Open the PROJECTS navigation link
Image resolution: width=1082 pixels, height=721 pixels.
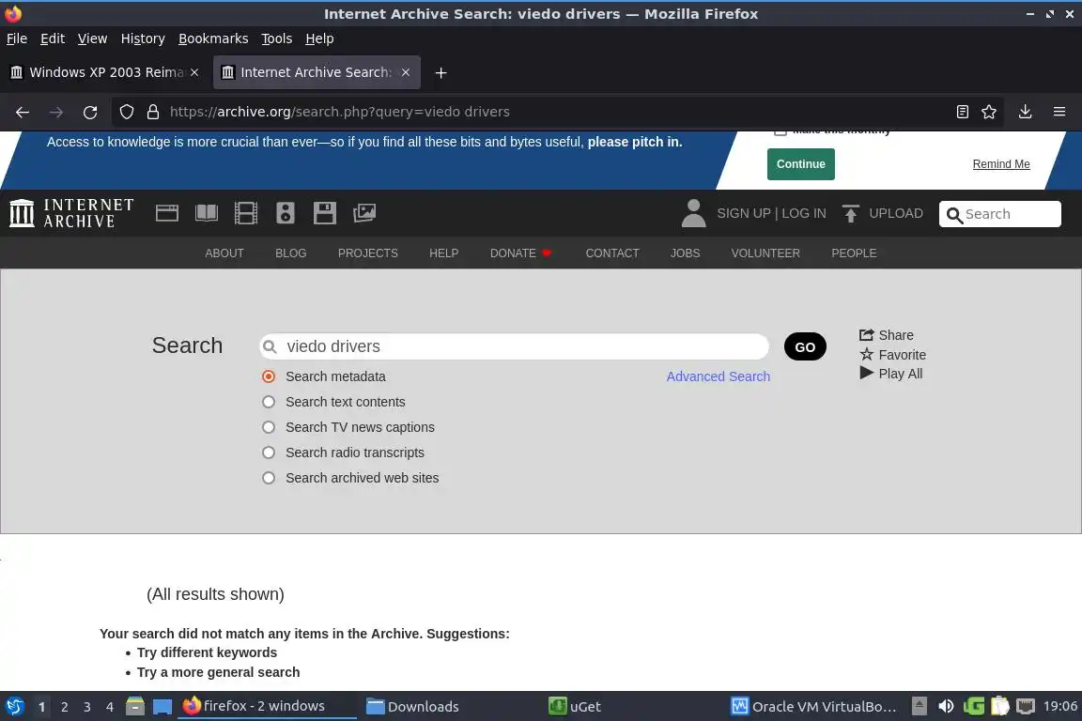pyautogui.click(x=368, y=253)
